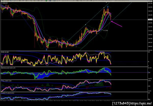Click the small triangle before GOLD,H4

(x=2, y=3)
